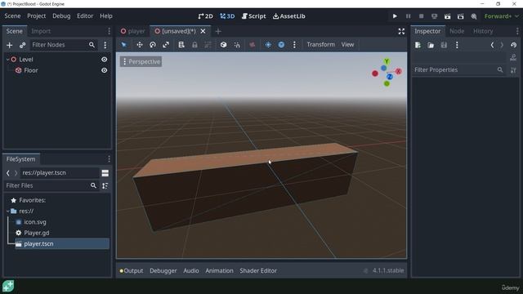This screenshot has height=294, width=523.
Task: Open the FileSystem sort options
Action: pos(105,185)
